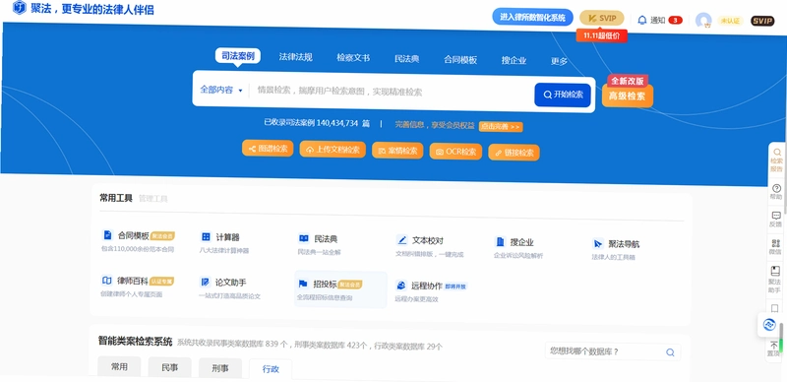Click the OCR检索 button

[x=455, y=152]
